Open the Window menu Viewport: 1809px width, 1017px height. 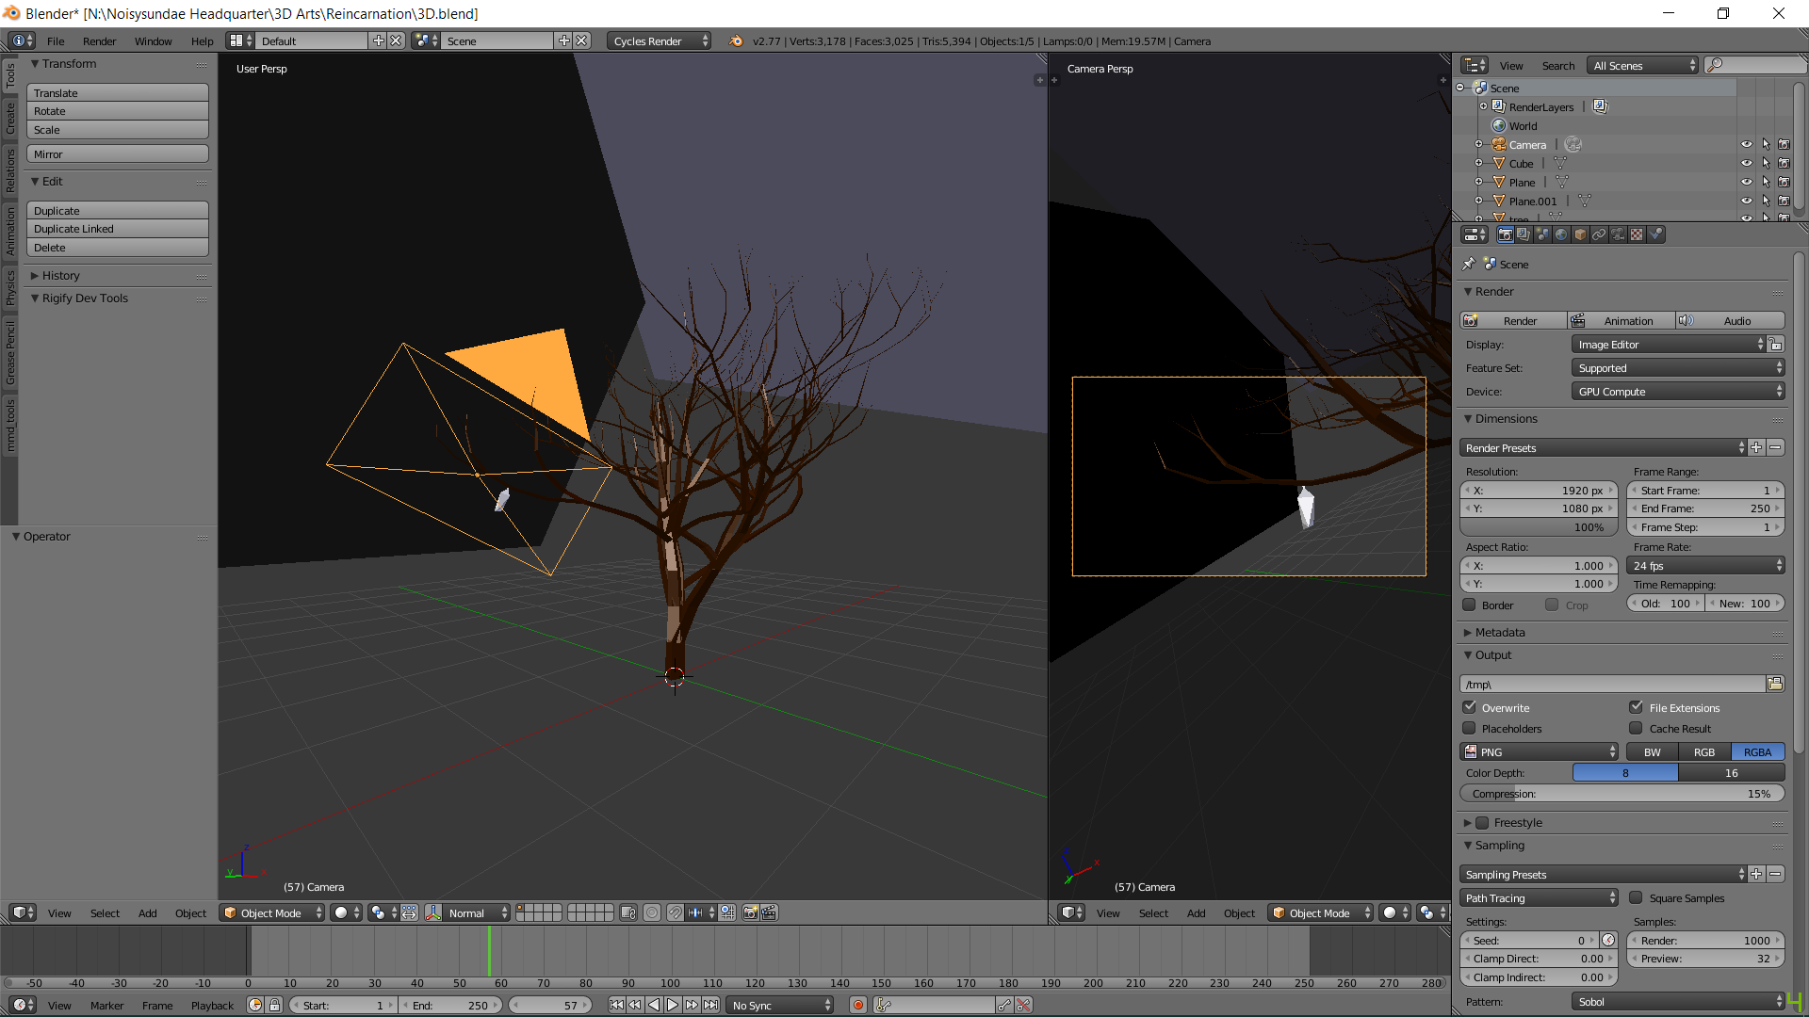click(153, 40)
